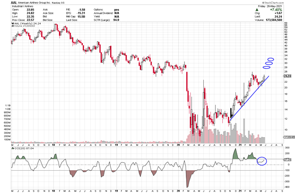Click the P/E value -1.58
Viewport: 295px width, 193px height.
click(82, 9)
